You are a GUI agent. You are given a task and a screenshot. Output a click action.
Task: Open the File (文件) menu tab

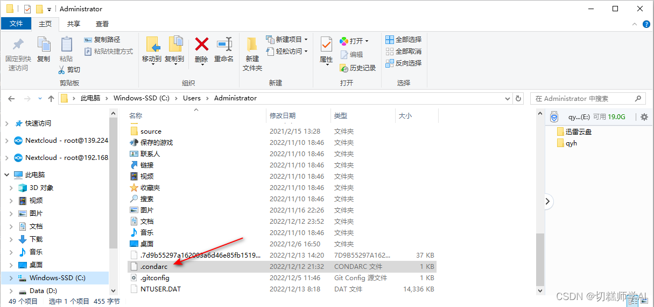16,24
